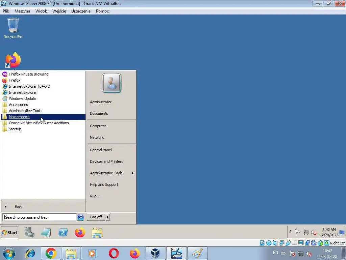
Task: Open Control Panel
Action: tap(101, 150)
